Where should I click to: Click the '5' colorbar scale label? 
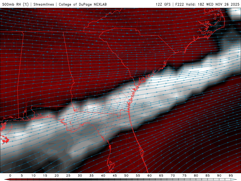22,176
